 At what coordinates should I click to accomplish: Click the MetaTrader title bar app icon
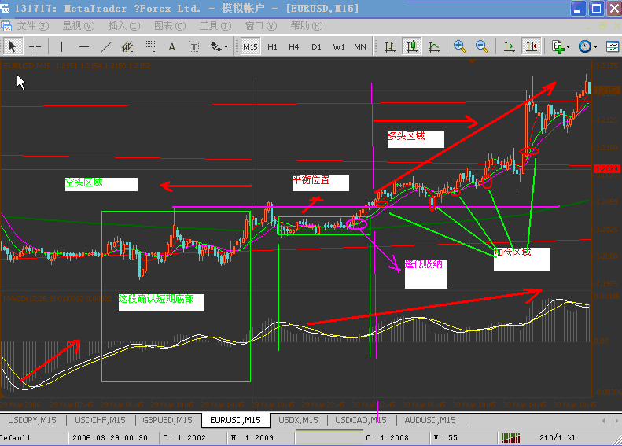5,8
